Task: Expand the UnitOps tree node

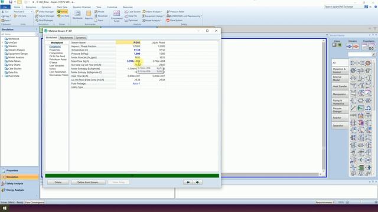Action: pyautogui.click(x=2, y=42)
